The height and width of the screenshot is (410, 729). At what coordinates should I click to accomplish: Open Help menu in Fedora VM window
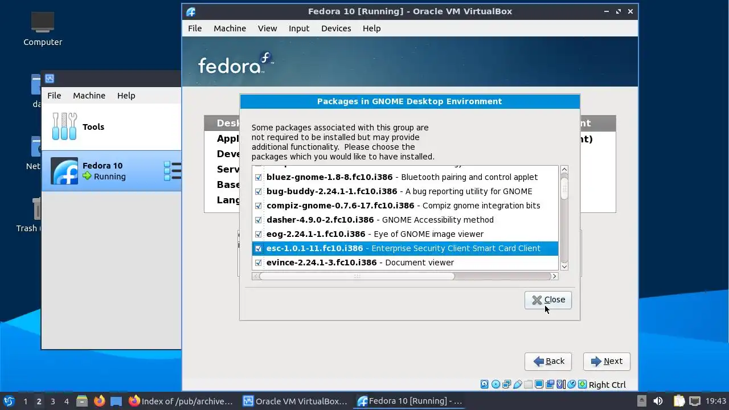(371, 28)
